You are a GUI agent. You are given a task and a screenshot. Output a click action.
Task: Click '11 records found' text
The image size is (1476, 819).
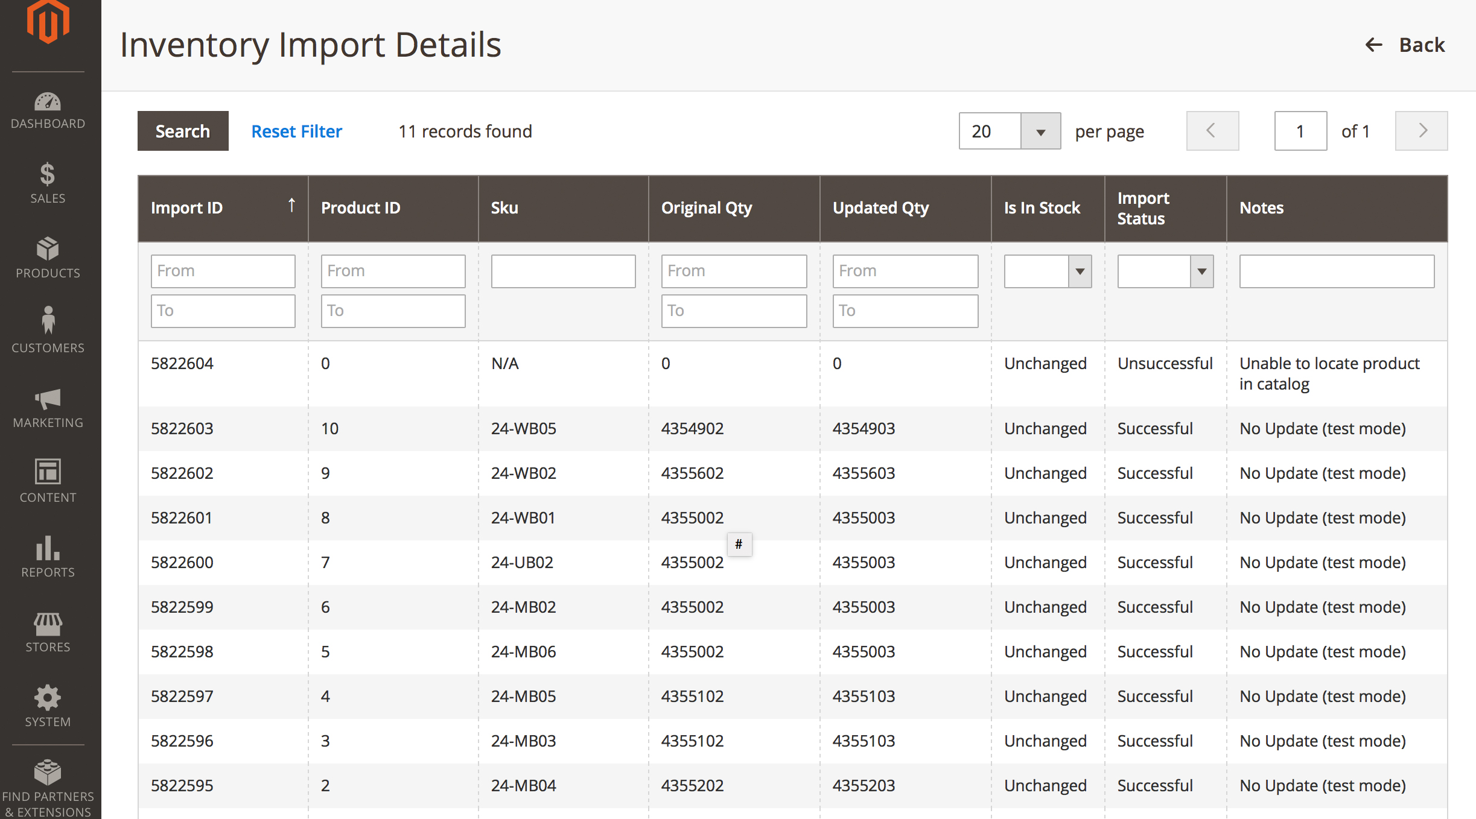coord(465,131)
